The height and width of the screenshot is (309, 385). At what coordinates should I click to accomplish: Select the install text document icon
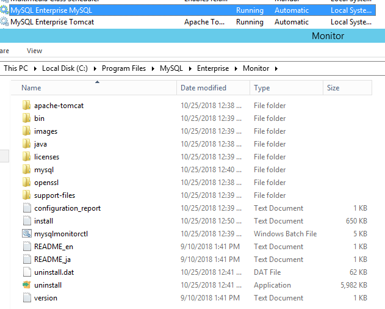pyautogui.click(x=27, y=220)
